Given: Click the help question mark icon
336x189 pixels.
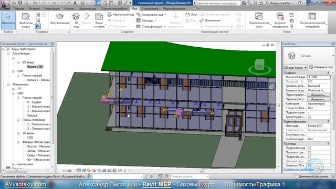Looking at the screenshot, I should pyautogui.click(x=300, y=3).
